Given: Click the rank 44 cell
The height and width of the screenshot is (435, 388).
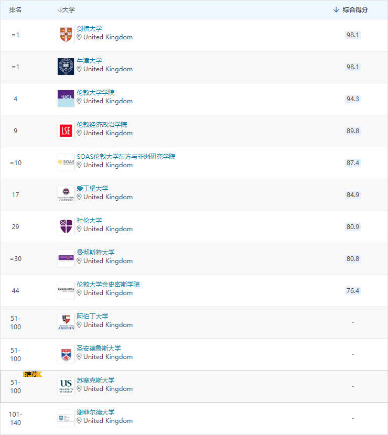Looking at the screenshot, I should pyautogui.click(x=16, y=290).
